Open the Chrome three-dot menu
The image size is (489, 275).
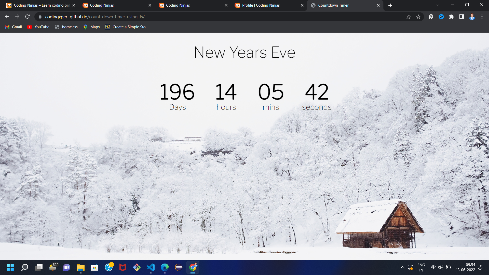[482, 17]
